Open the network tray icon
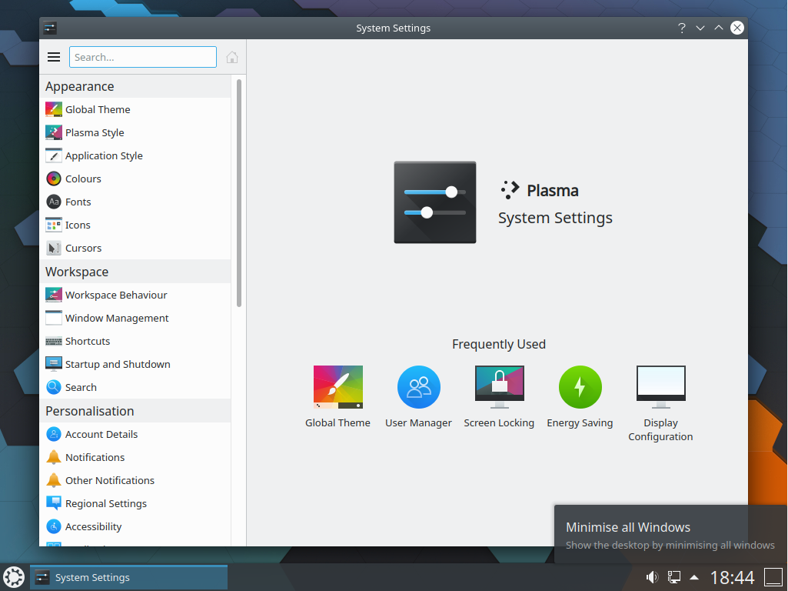 click(673, 577)
